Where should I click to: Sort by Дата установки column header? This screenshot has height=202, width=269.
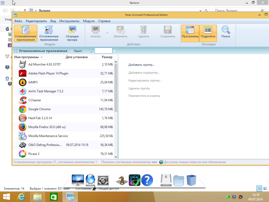pos(80,57)
